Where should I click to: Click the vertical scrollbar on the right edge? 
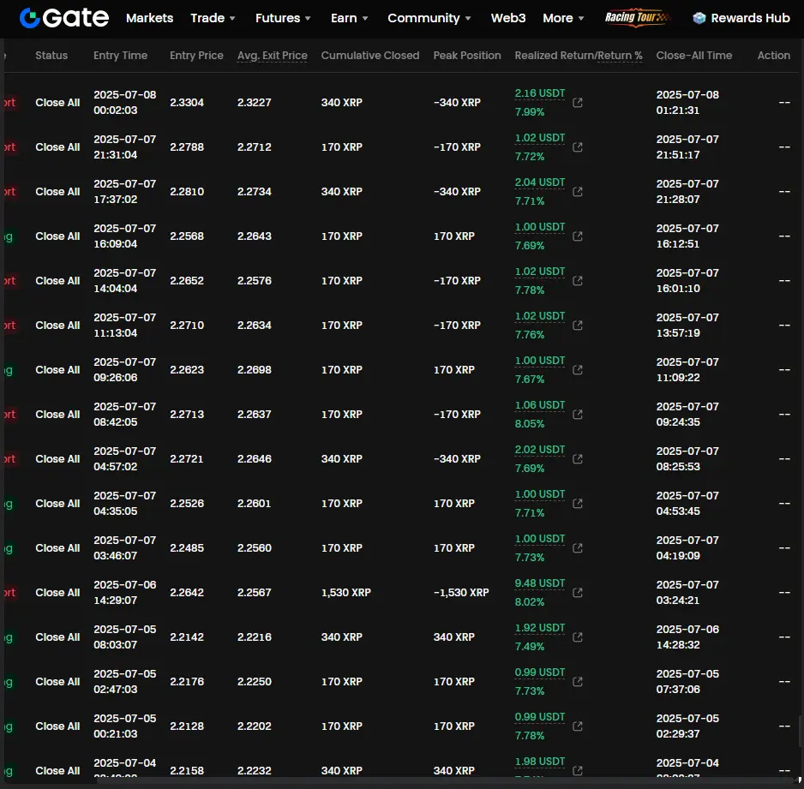pyautogui.click(x=801, y=731)
